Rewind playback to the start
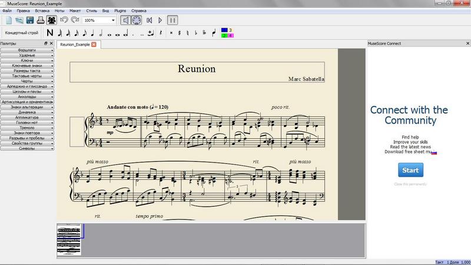 tap(150, 20)
